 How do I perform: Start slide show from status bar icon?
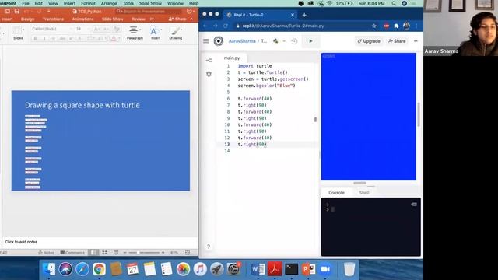[116, 252]
